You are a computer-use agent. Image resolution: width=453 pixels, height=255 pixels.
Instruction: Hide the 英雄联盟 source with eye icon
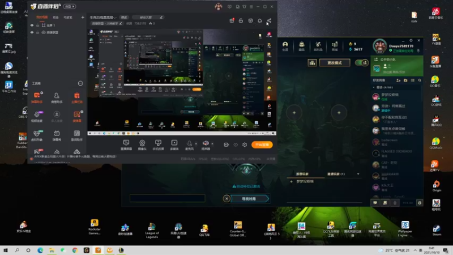point(32,32)
